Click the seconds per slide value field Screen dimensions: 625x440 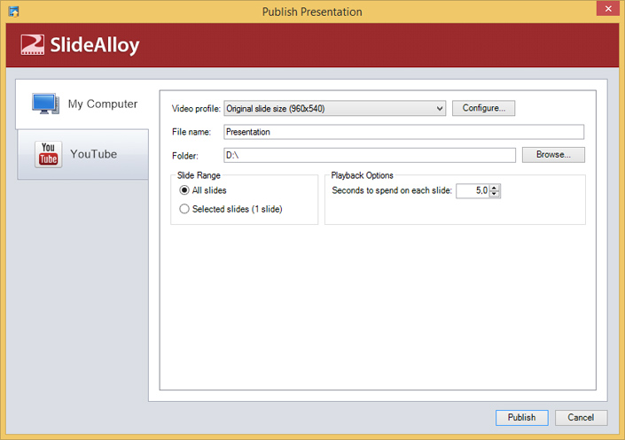pyautogui.click(x=473, y=190)
